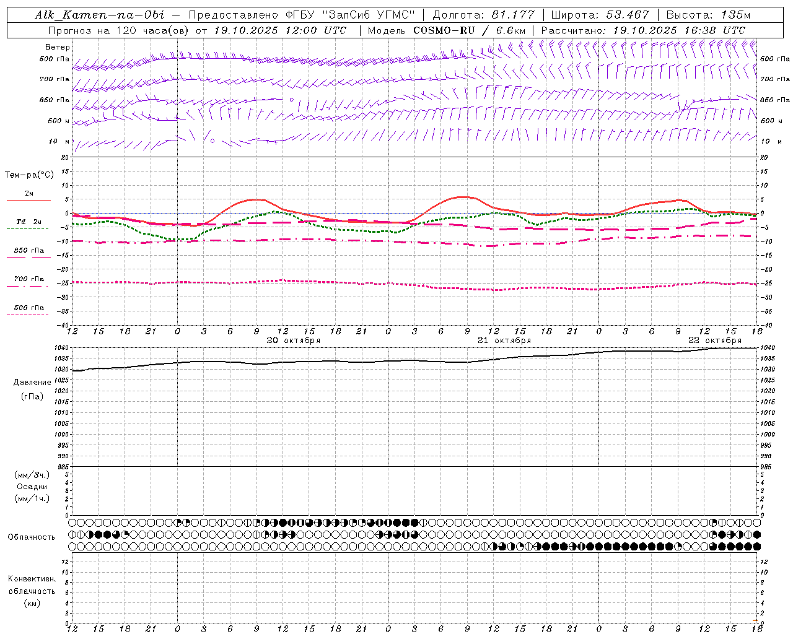Click the 20 октября date label
The width and height of the screenshot is (793, 634).
point(294,341)
